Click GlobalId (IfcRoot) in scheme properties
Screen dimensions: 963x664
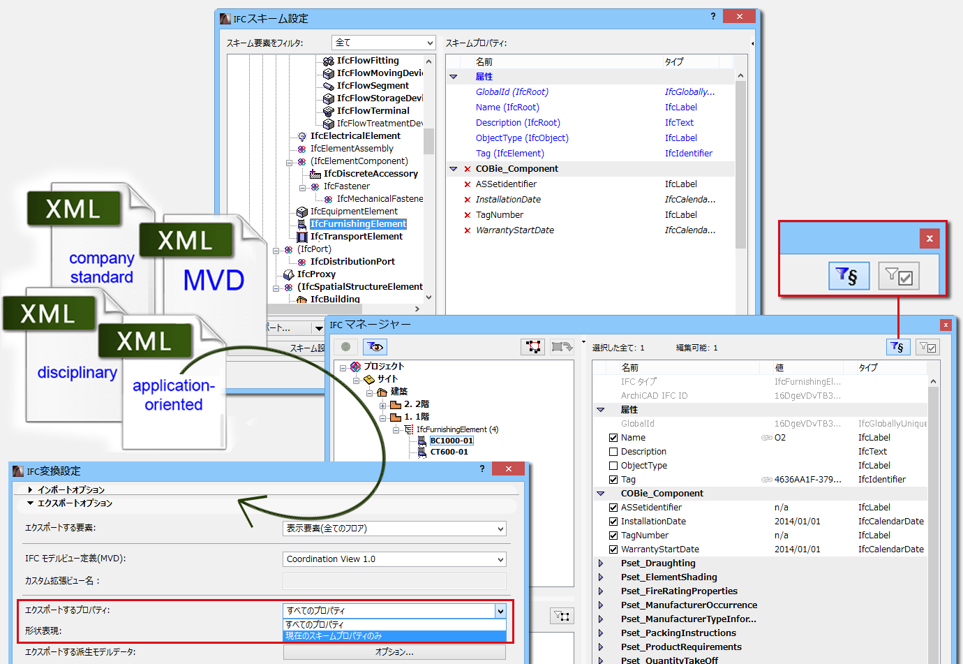click(x=512, y=92)
